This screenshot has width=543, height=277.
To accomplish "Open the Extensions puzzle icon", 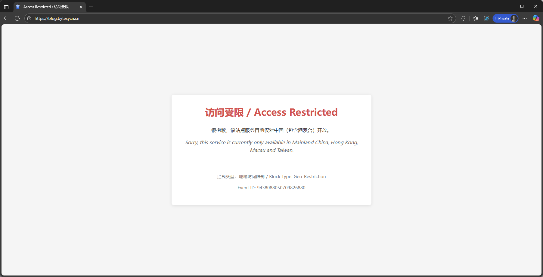I will (x=463, y=18).
